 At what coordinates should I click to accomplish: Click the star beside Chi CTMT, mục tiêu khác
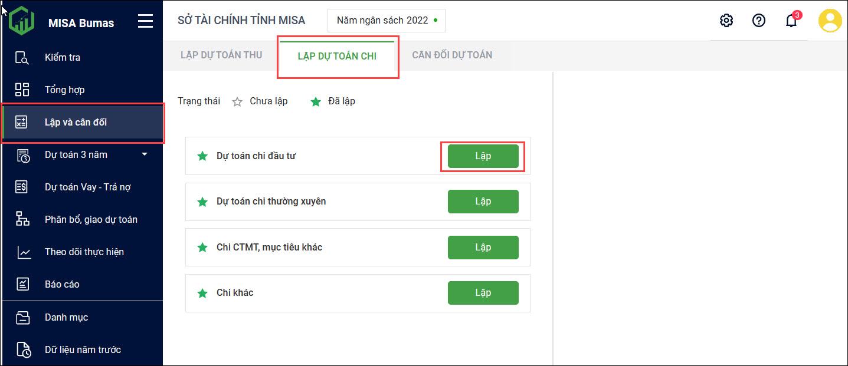[x=202, y=248]
